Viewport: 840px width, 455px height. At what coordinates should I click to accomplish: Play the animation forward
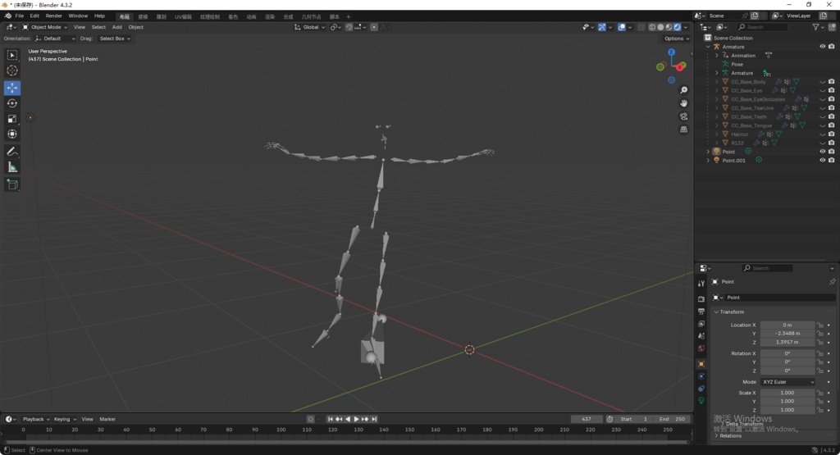click(356, 419)
